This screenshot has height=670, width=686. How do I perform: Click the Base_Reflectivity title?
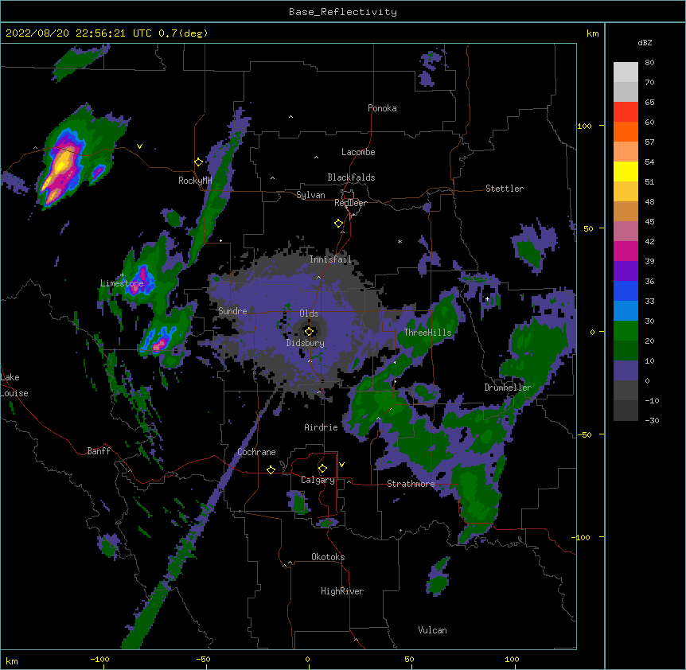click(343, 12)
